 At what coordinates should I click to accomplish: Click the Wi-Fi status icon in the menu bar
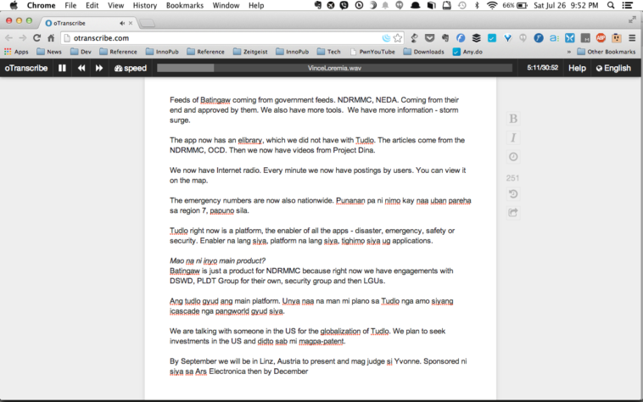pos(492,5)
